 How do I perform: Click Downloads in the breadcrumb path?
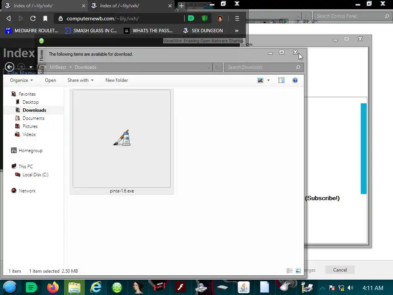tap(86, 67)
